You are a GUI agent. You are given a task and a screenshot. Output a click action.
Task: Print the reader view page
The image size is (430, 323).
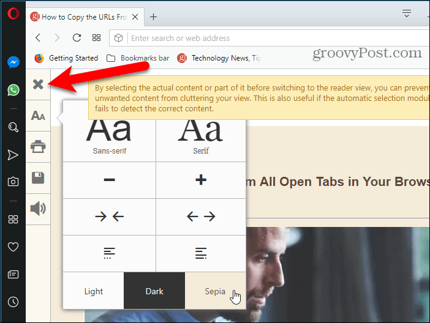[38, 147]
